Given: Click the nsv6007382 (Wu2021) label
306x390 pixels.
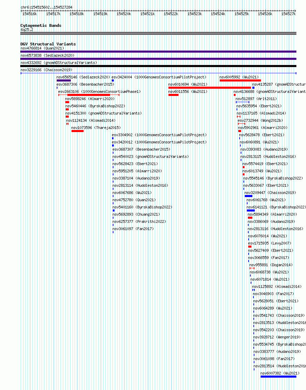Looking at the screenshot, I should coord(280,373).
